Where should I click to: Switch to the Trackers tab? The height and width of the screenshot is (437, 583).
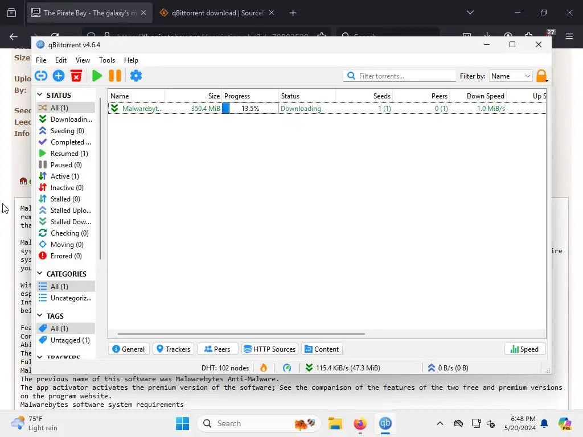pyautogui.click(x=173, y=349)
